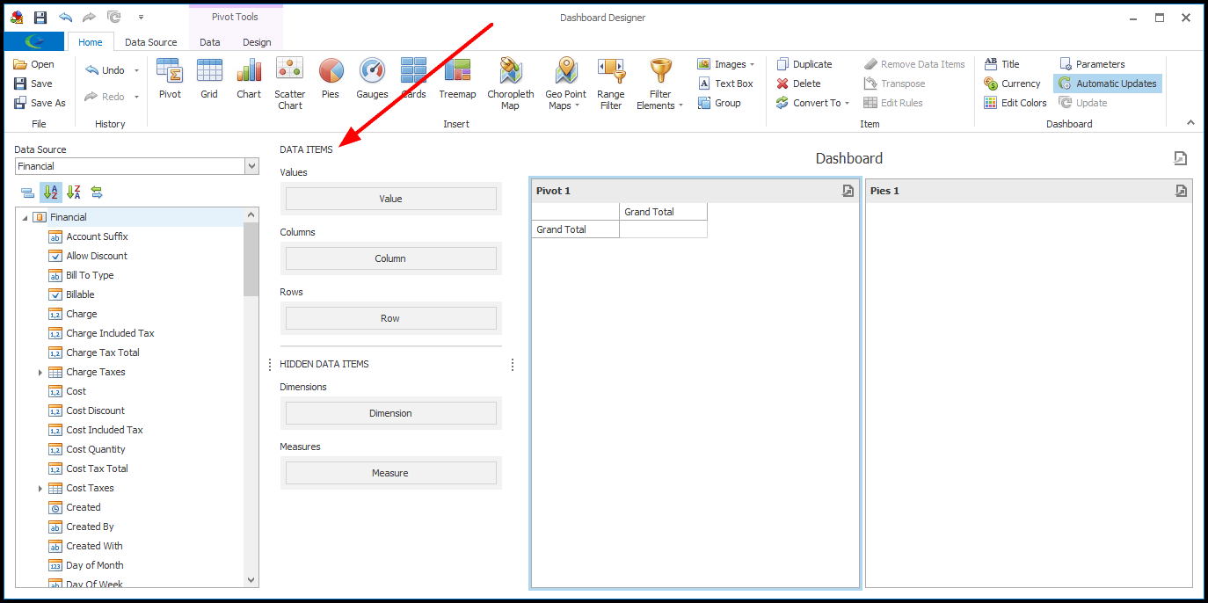Viewport: 1208px width, 603px height.
Task: Click Open in File group
Action: point(33,64)
